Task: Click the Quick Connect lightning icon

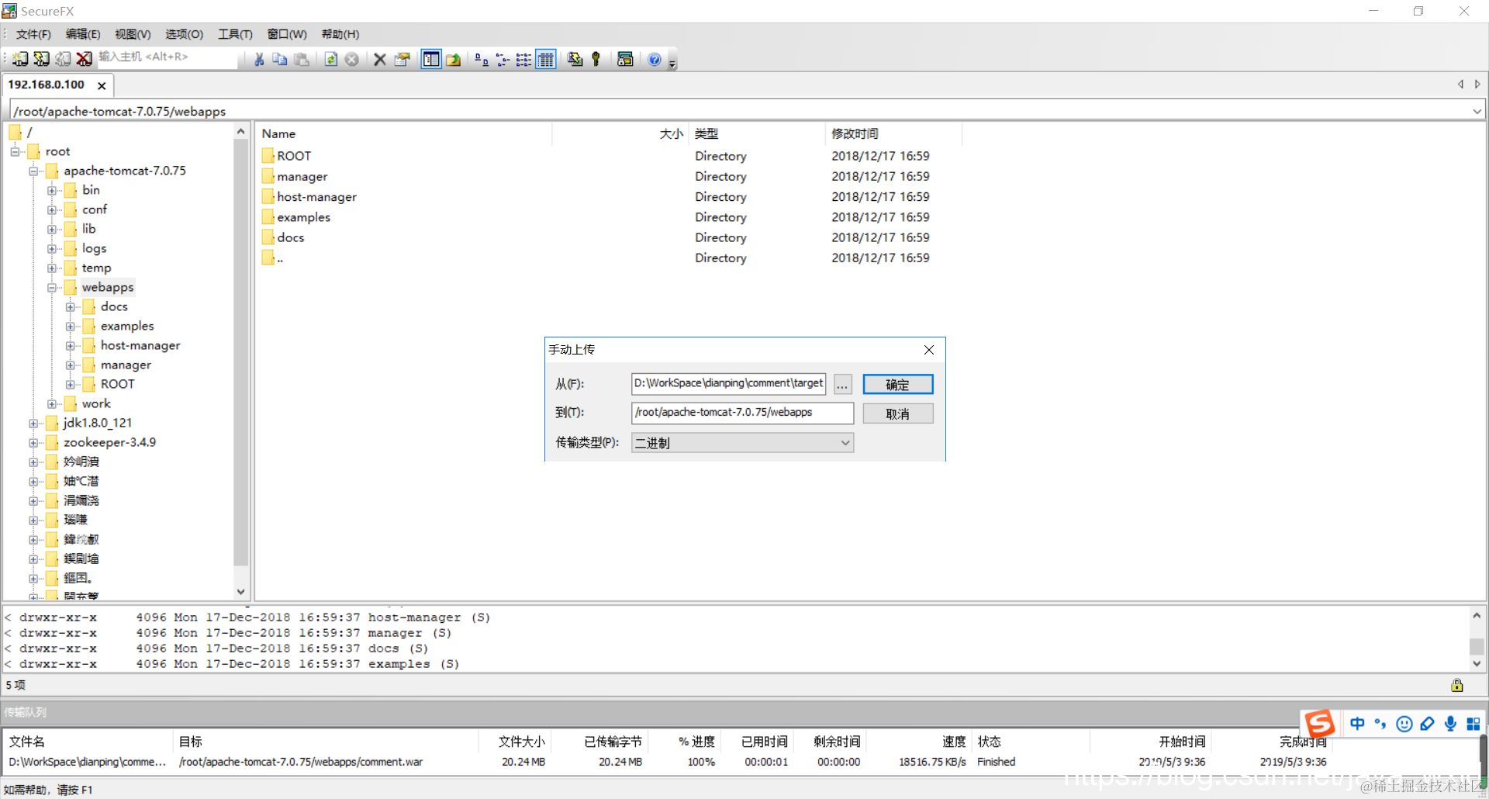Action: [42, 59]
